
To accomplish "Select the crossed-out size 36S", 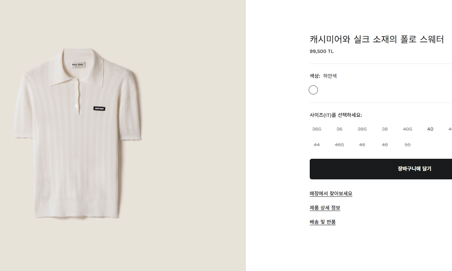I will [316, 129].
